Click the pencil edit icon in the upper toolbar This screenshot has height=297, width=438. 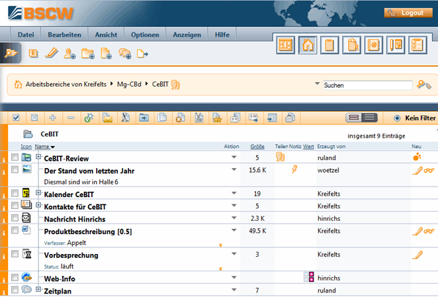point(51,53)
